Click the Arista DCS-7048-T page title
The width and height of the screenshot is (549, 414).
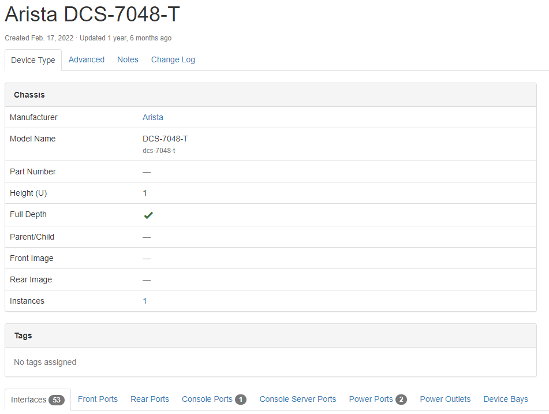[x=92, y=15]
